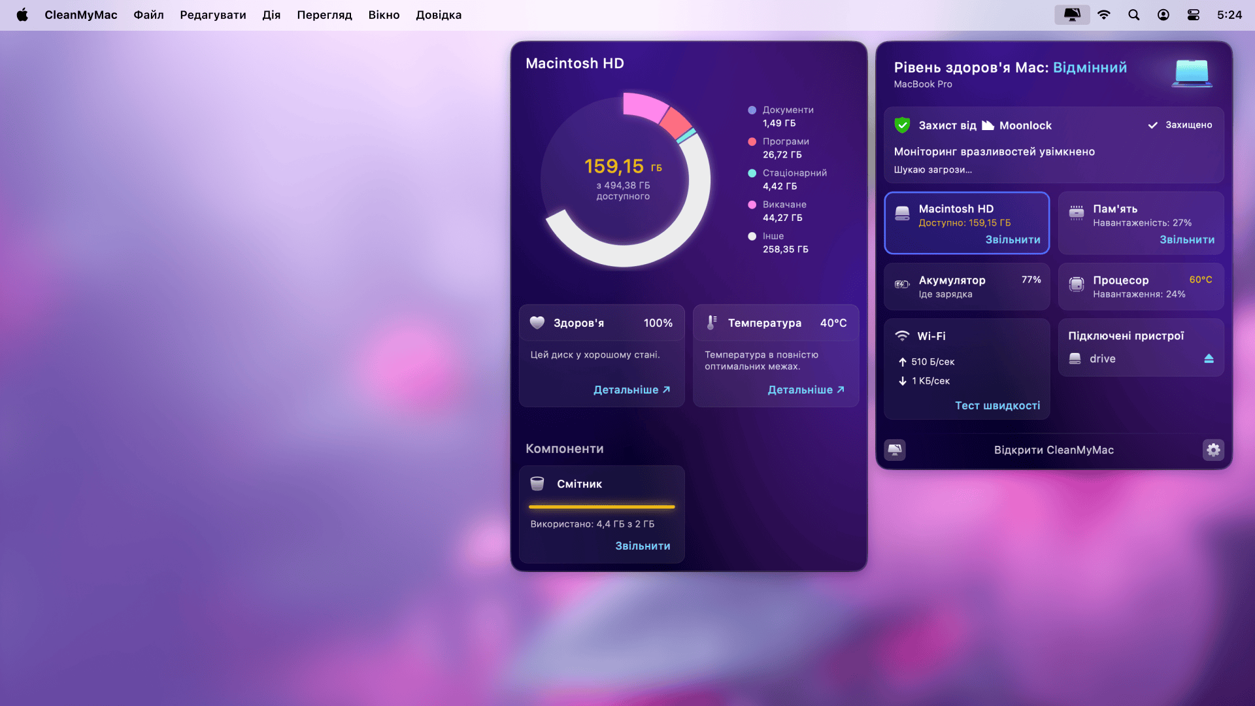Click the drive disk icon under Підключені пристрої

click(1075, 358)
